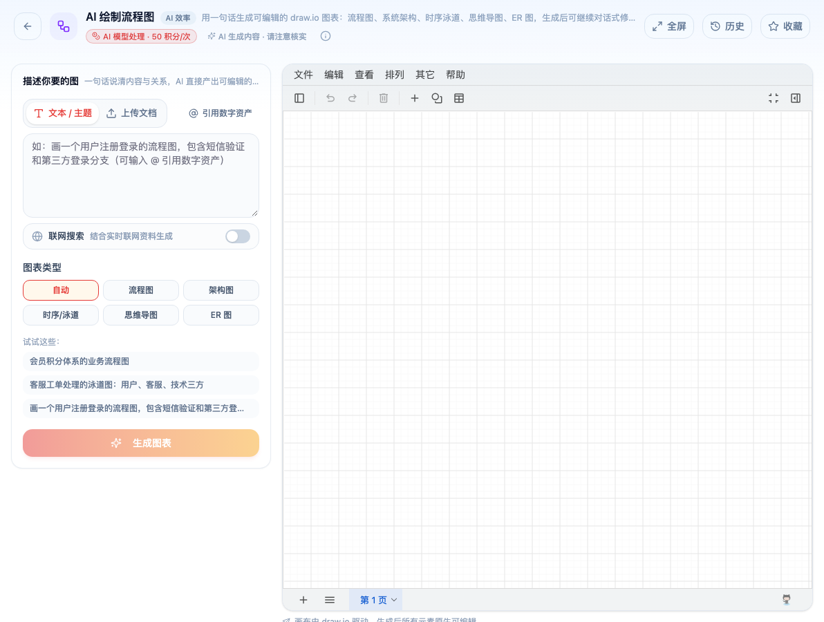This screenshot has width=824, height=622.
Task: Open the shapes icon in toolbar
Action: (437, 98)
